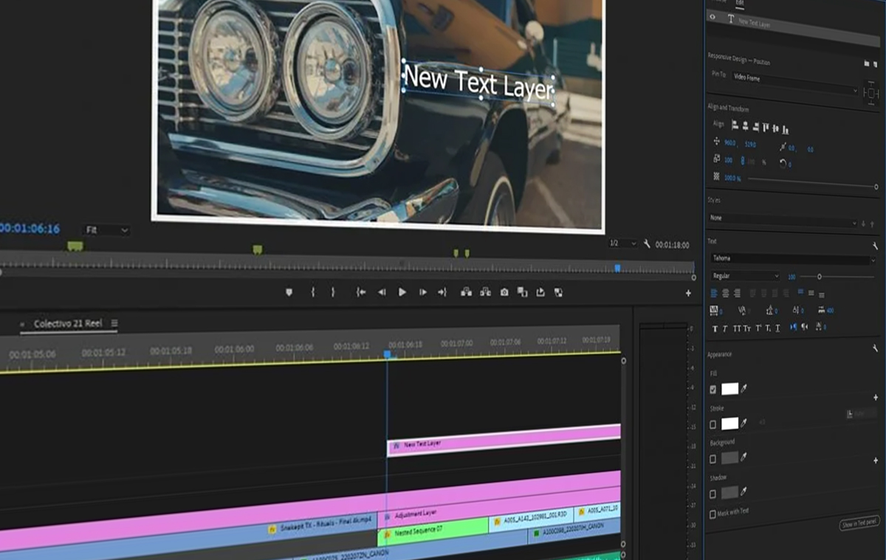Enable the Shadow checkbox
886x560 pixels.
click(x=713, y=494)
